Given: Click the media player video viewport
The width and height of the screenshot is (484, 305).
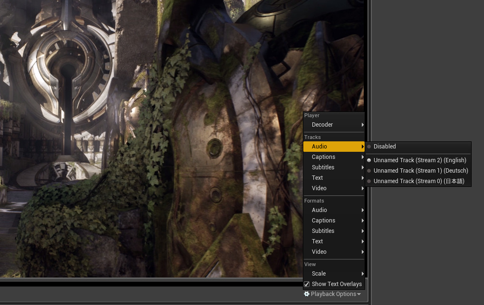Looking at the screenshot, I should pyautogui.click(x=143, y=142).
